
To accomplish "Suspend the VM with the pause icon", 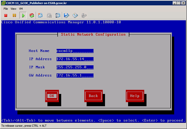I will coord(14,15).
